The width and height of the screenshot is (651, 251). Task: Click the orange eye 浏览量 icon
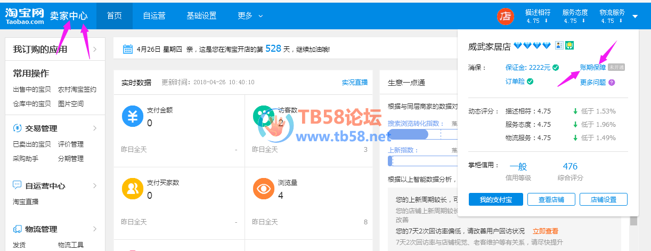pyautogui.click(x=263, y=189)
